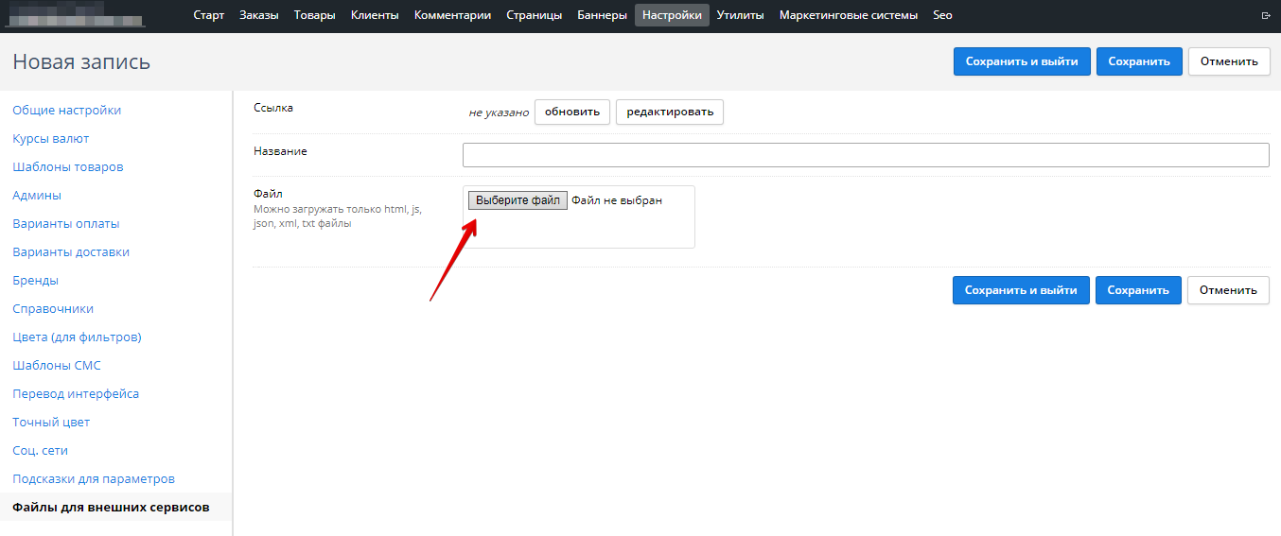Image resolution: width=1281 pixels, height=536 pixels.
Task: Open Подсказки для параметров in sidebar
Action: coord(94,478)
